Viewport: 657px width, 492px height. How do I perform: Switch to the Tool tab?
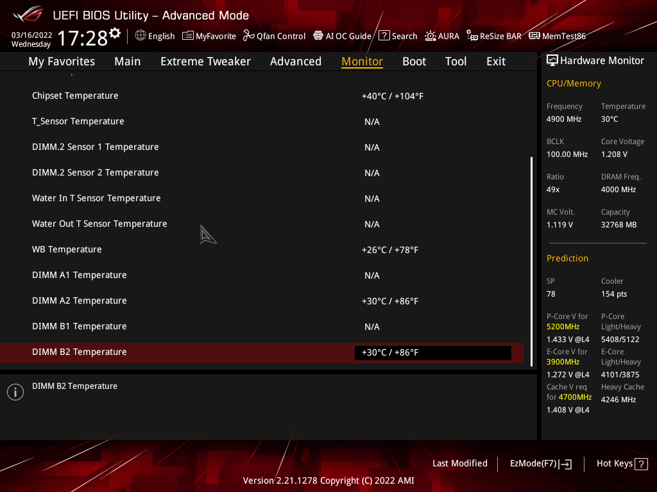tap(456, 61)
